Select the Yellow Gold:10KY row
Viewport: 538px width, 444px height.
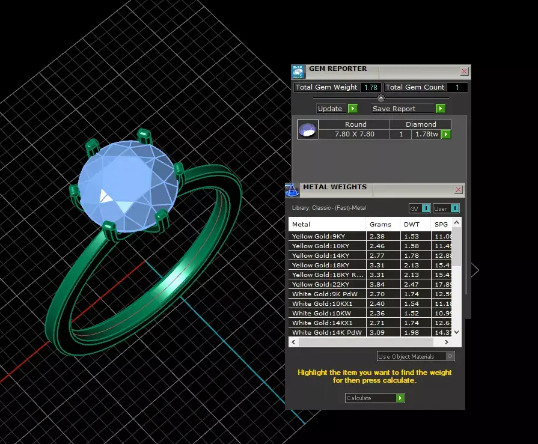(x=370, y=246)
